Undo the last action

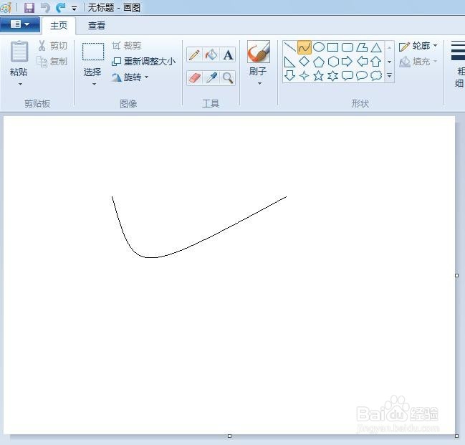tap(45, 8)
